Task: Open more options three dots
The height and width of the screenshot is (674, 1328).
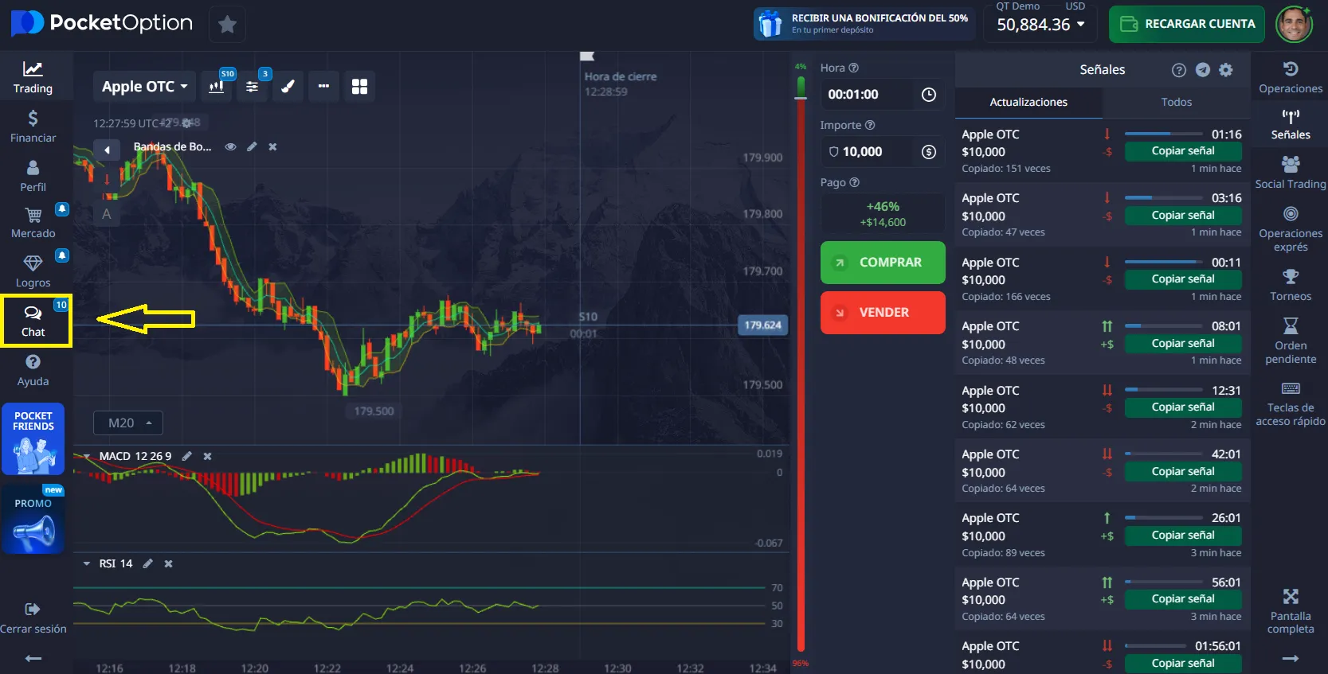Action: point(323,86)
